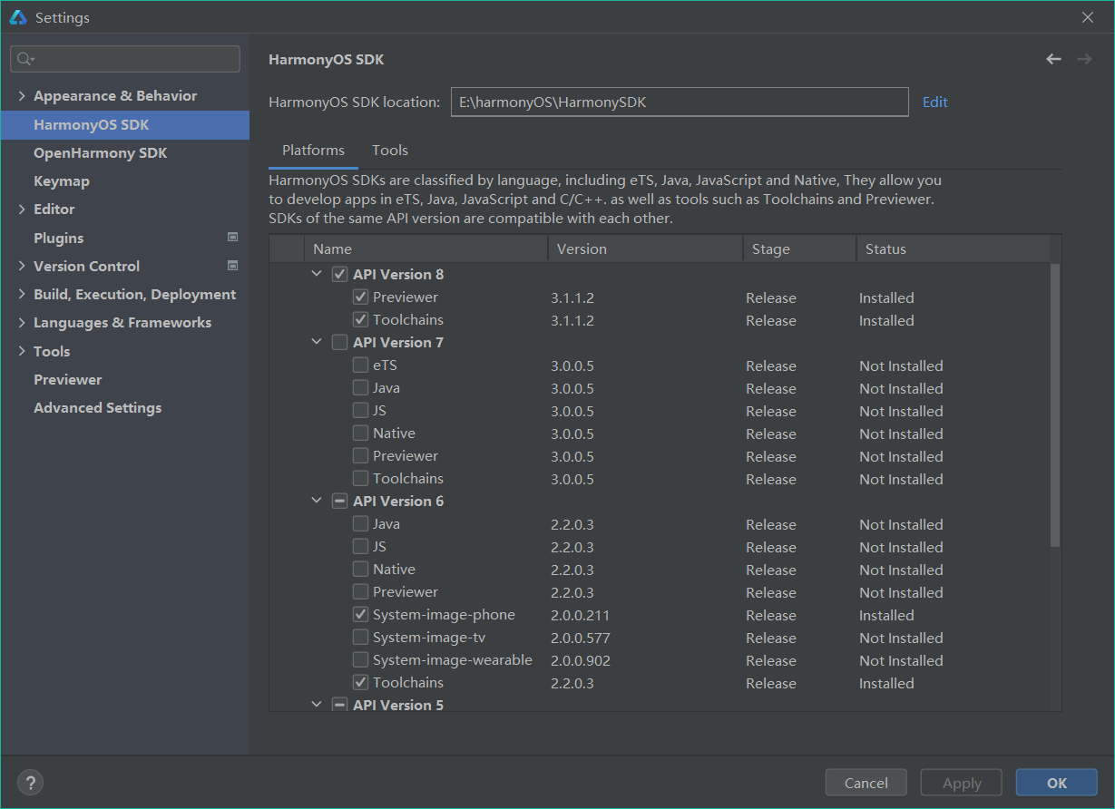The image size is (1115, 809).
Task: Expand the Editor settings section
Action: pyautogui.click(x=22, y=210)
